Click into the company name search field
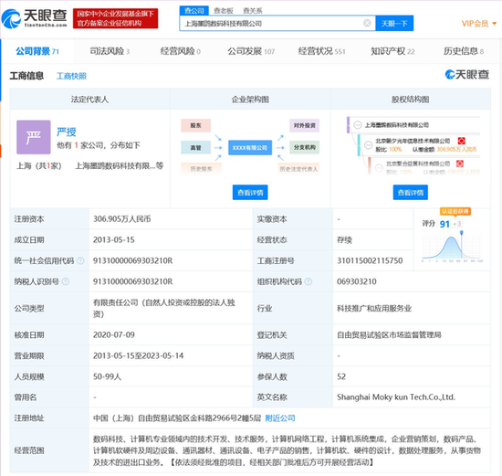 272,24
